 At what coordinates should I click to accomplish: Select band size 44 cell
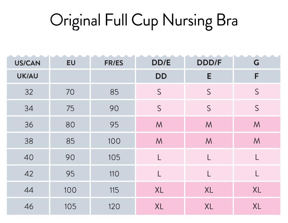(28, 190)
